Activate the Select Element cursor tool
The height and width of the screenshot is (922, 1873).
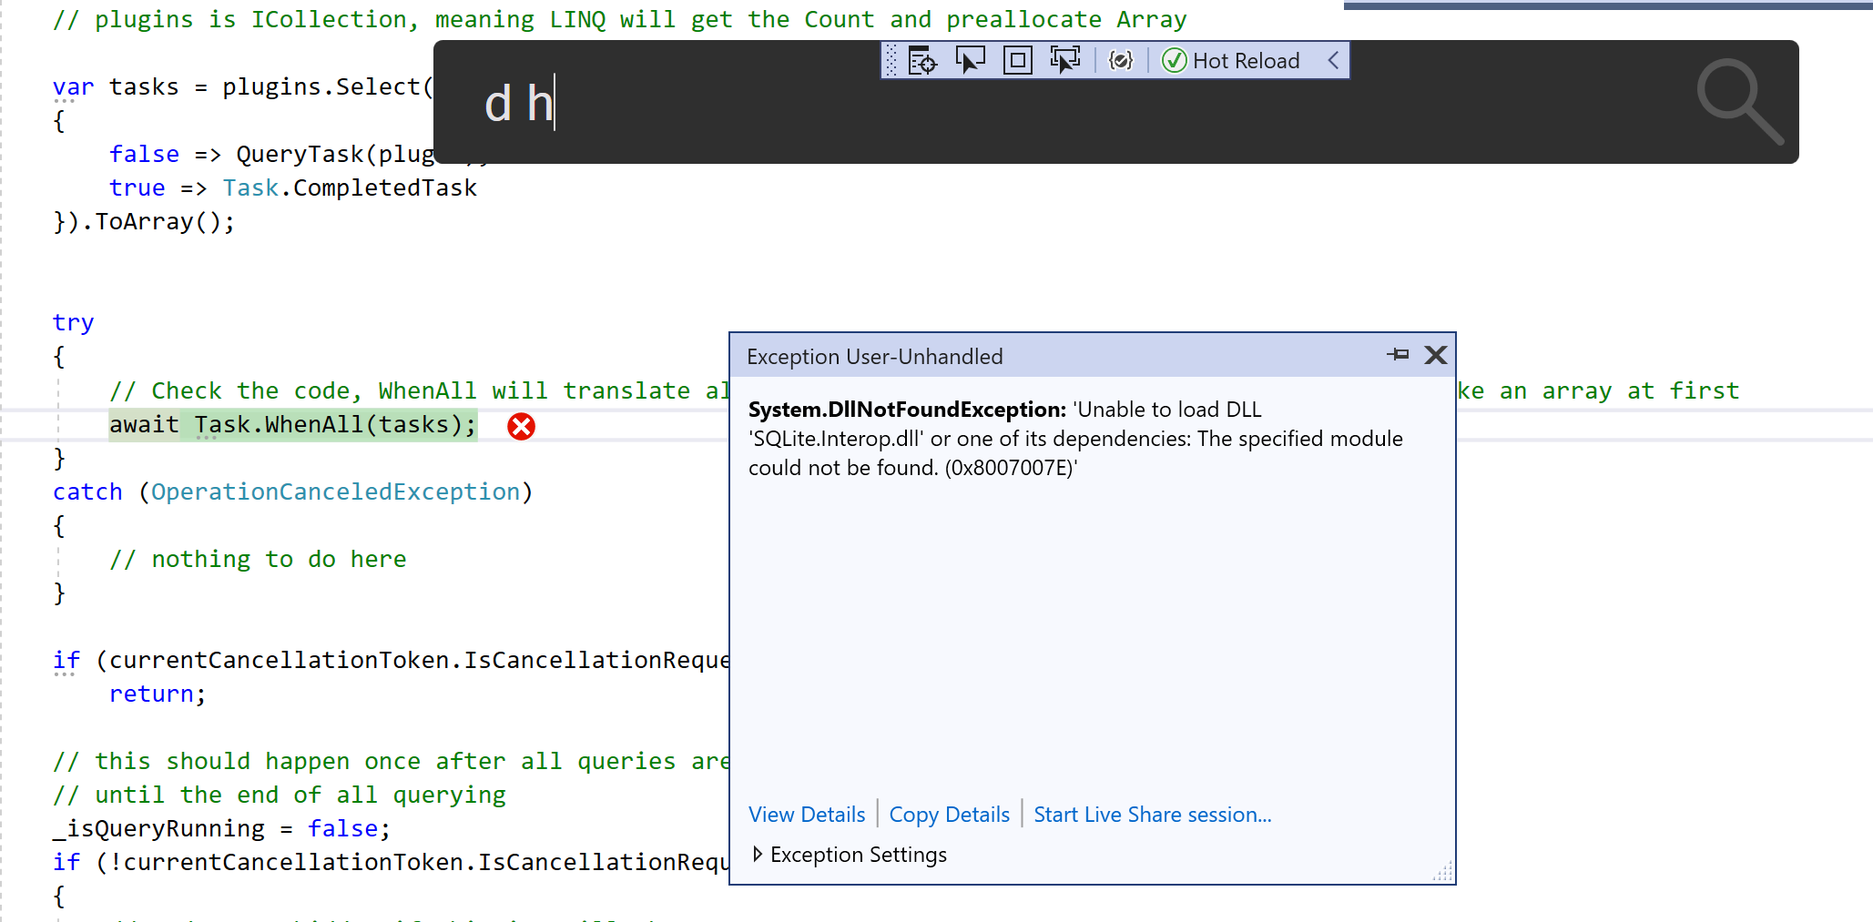[x=970, y=61]
